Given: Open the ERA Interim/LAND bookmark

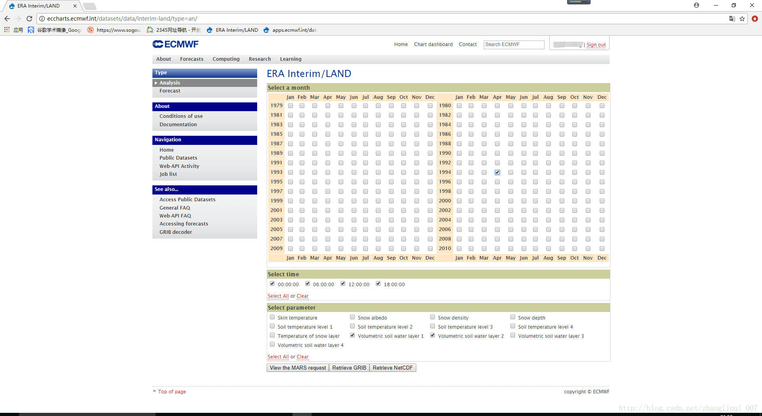Looking at the screenshot, I should tap(233, 30).
